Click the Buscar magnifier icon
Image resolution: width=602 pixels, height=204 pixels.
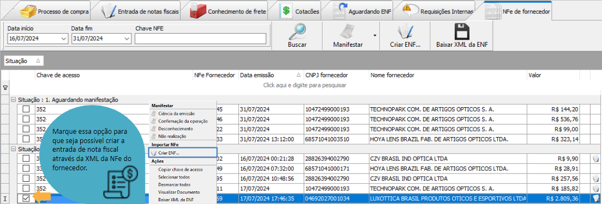pyautogui.click(x=297, y=32)
